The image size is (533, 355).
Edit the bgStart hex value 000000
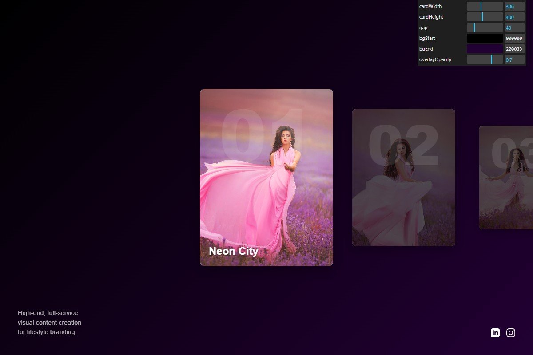point(514,38)
